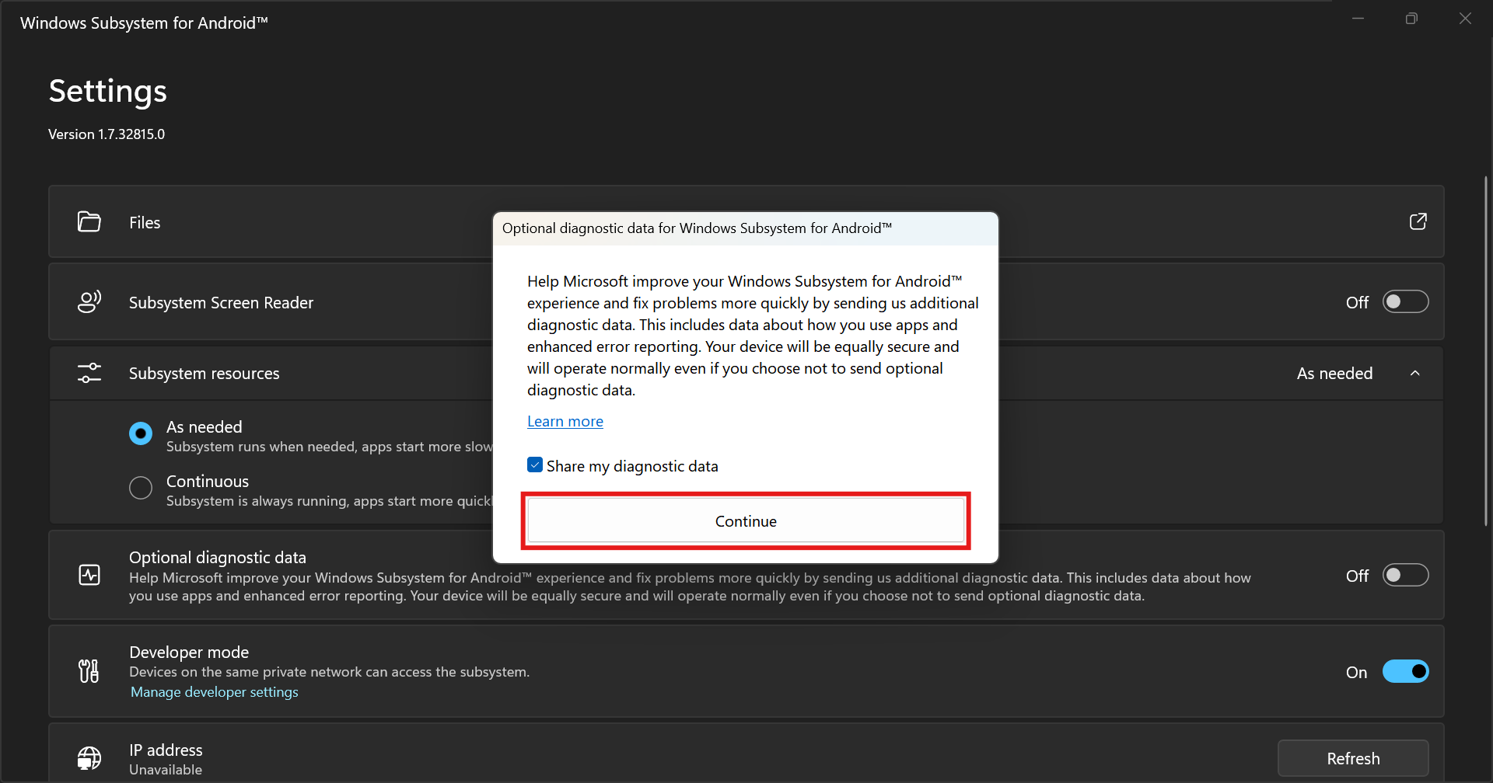1493x783 pixels.
Task: Click the As needed value text in header
Action: click(x=1334, y=374)
